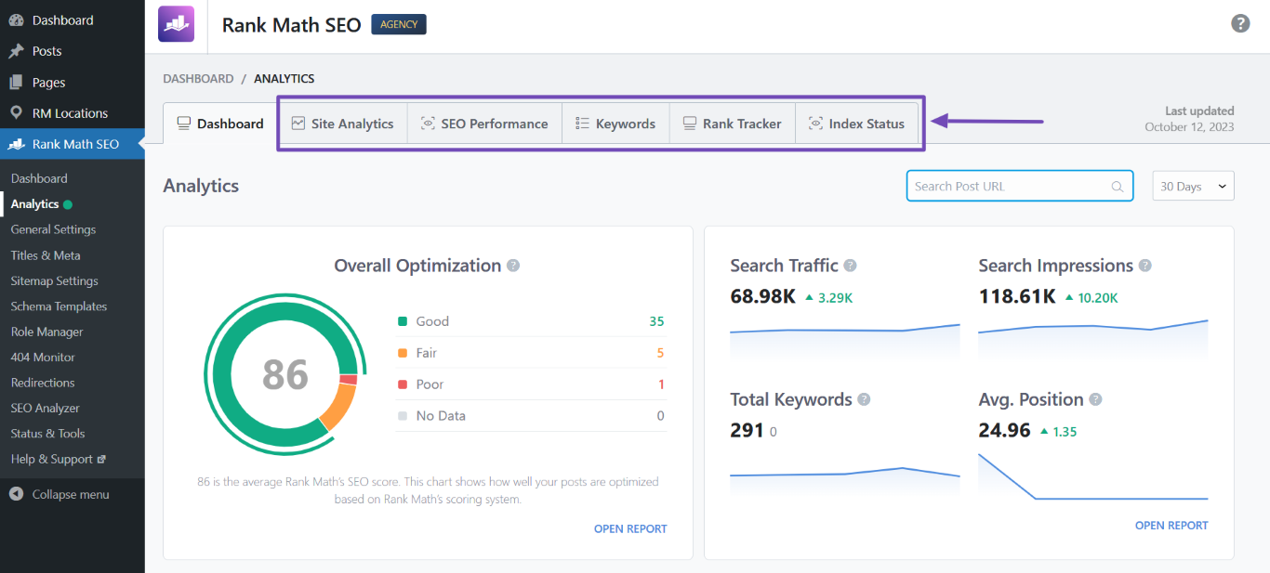This screenshot has width=1270, height=573.
Task: Open Status & Tools
Action: tap(73, 434)
